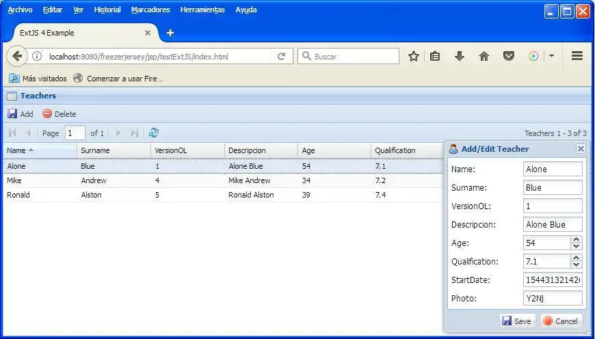Decrease Qualification with spinner down arrow
The image size is (595, 339).
pyautogui.click(x=577, y=265)
